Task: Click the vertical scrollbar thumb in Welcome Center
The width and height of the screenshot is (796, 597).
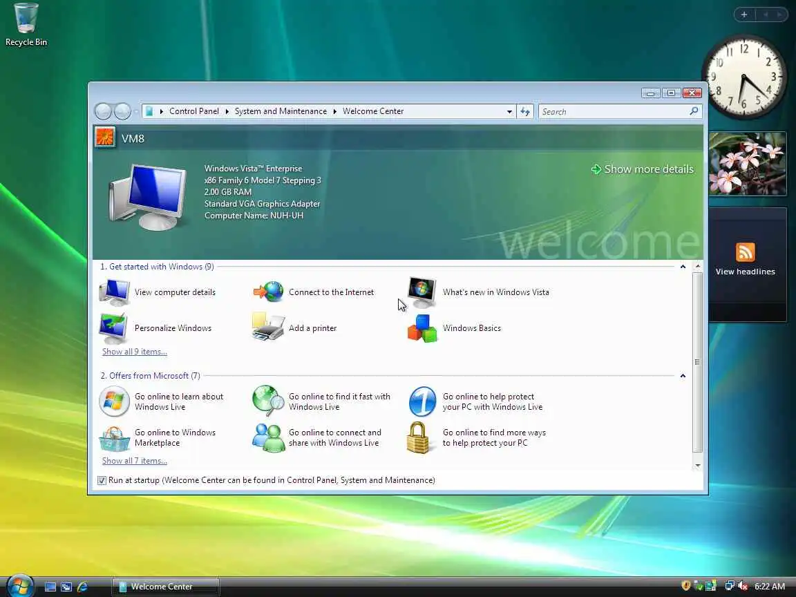Action: coord(697,363)
